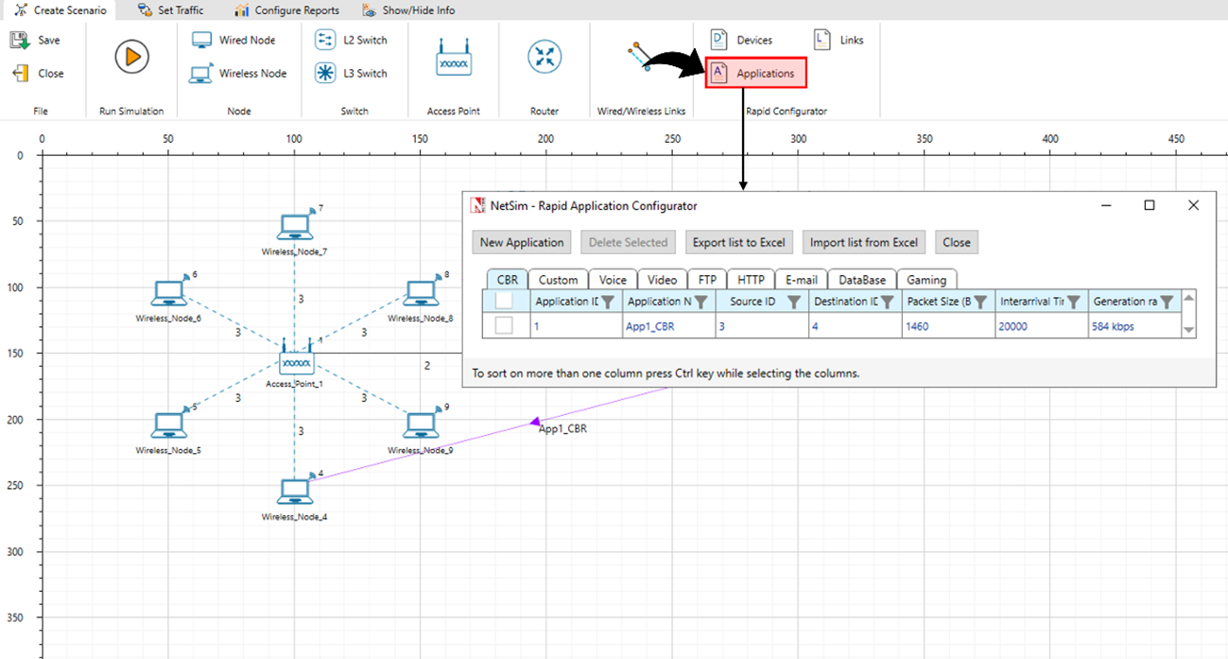Switch to the Show/Hide Info ribbon tab
This screenshot has height=659, width=1228.
[x=408, y=10]
